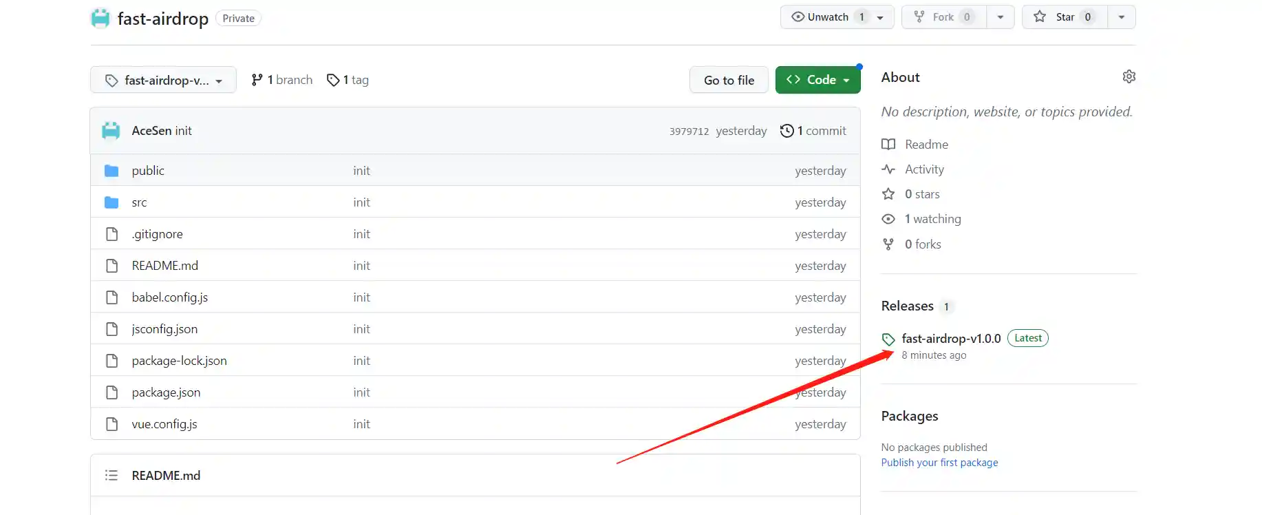This screenshot has height=515, width=1262.
Task: Click the star icon beside 0 stars
Action: point(888,194)
